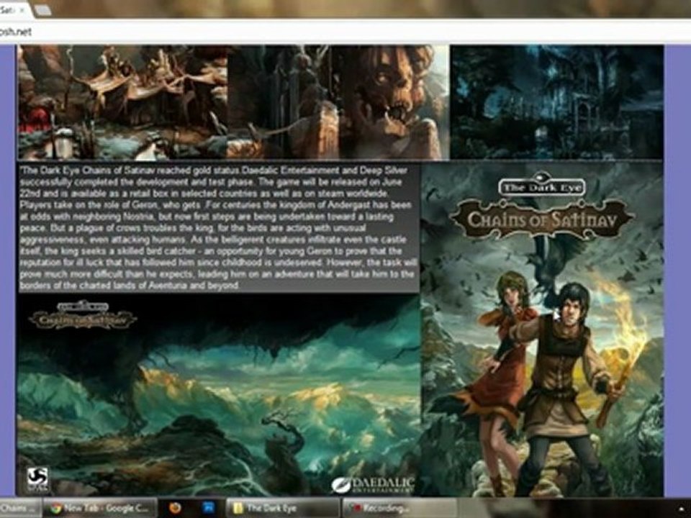Click the game description text block
Screen dimensions: 691x518
[x=219, y=228]
